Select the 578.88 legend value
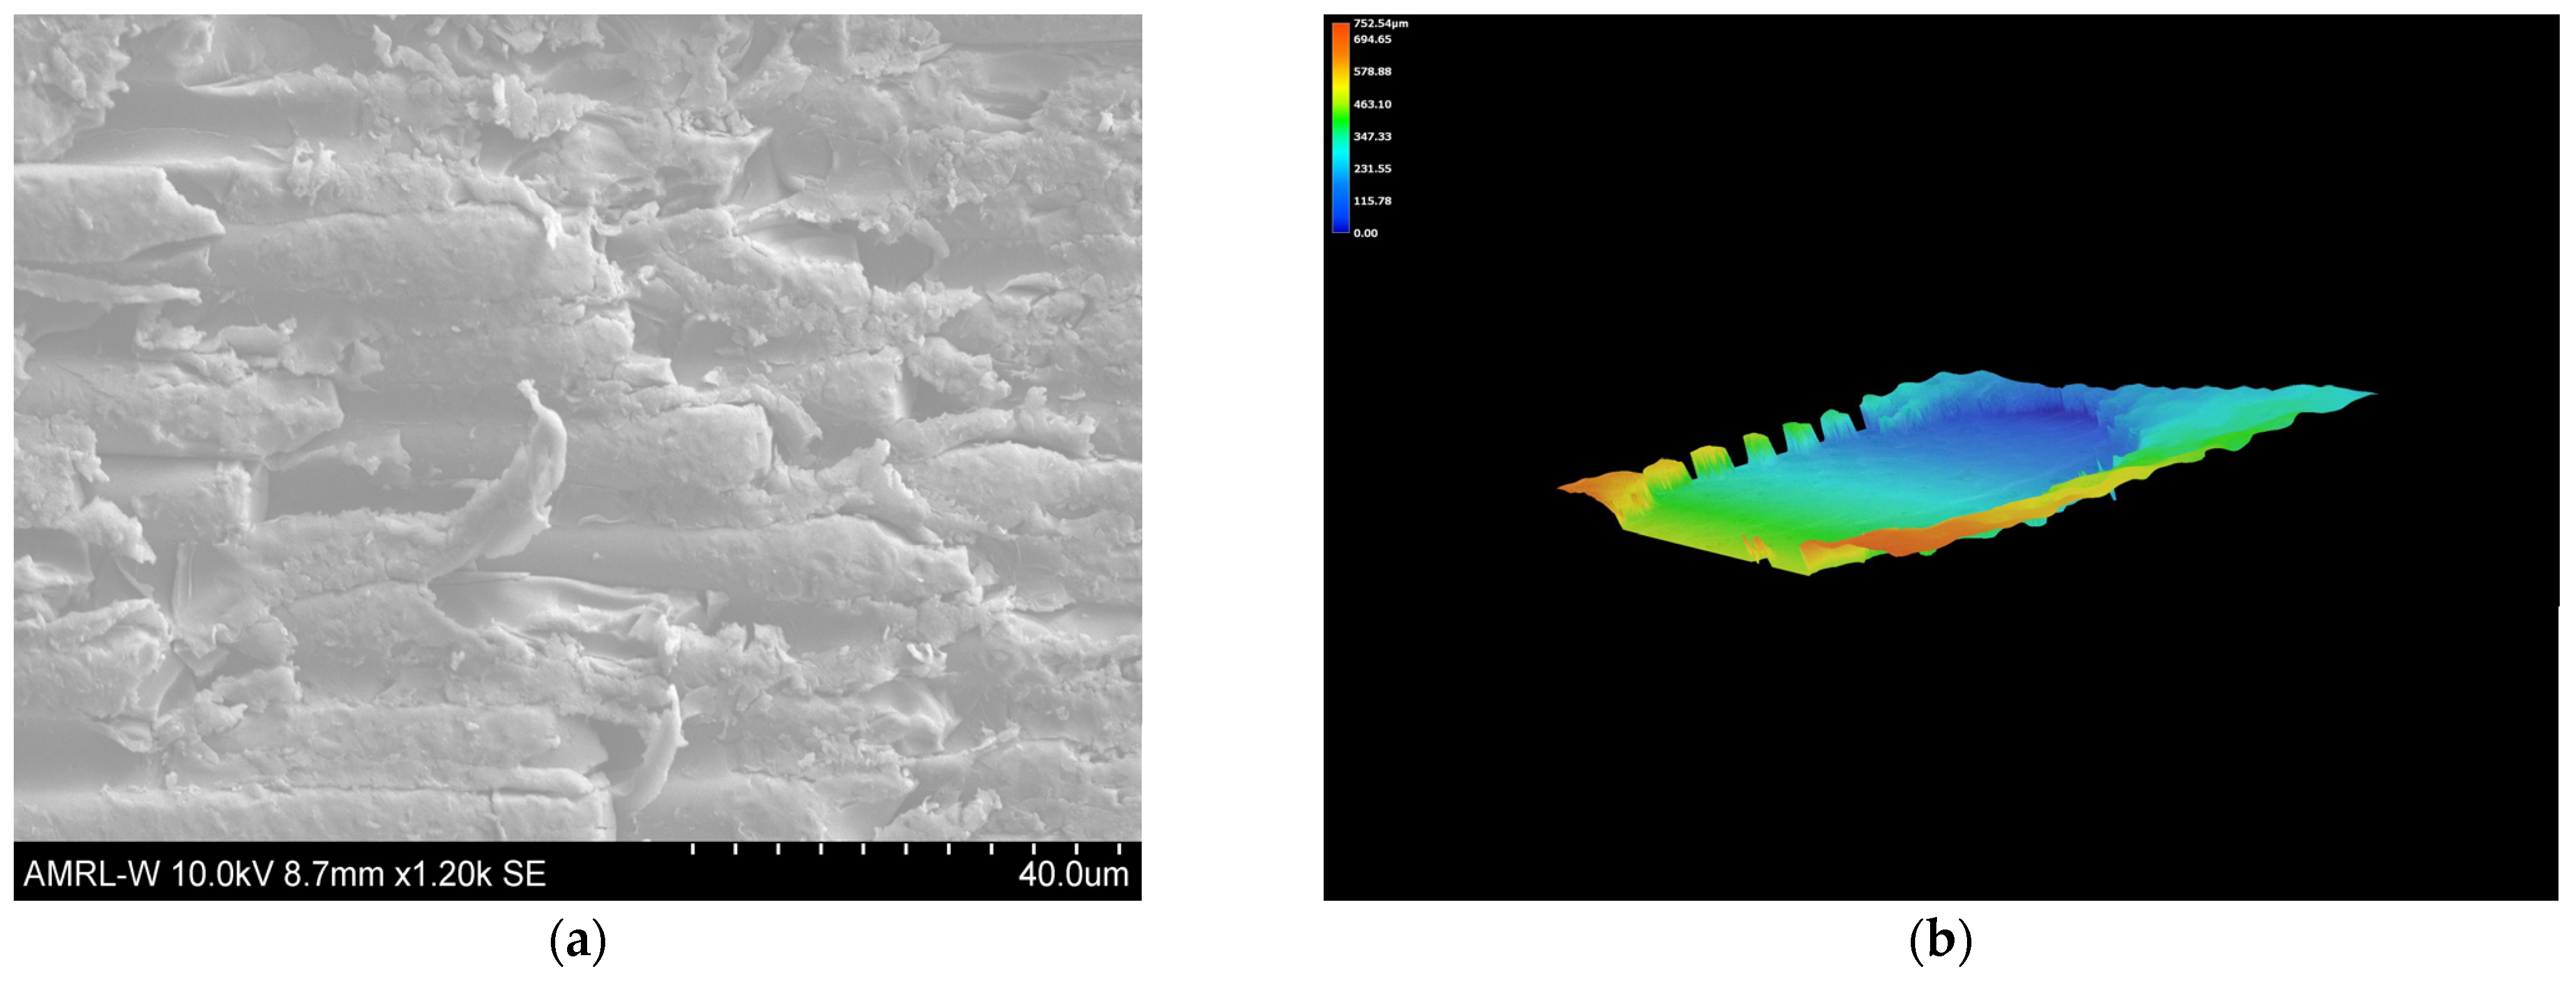Image resolution: width=2576 pixels, height=982 pixels. pyautogui.click(x=1372, y=72)
